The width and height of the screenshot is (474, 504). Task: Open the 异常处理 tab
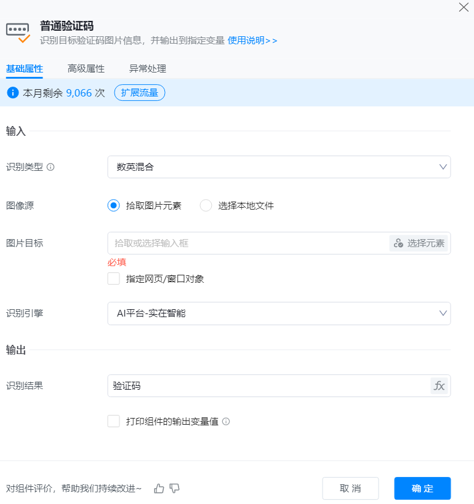click(x=148, y=69)
